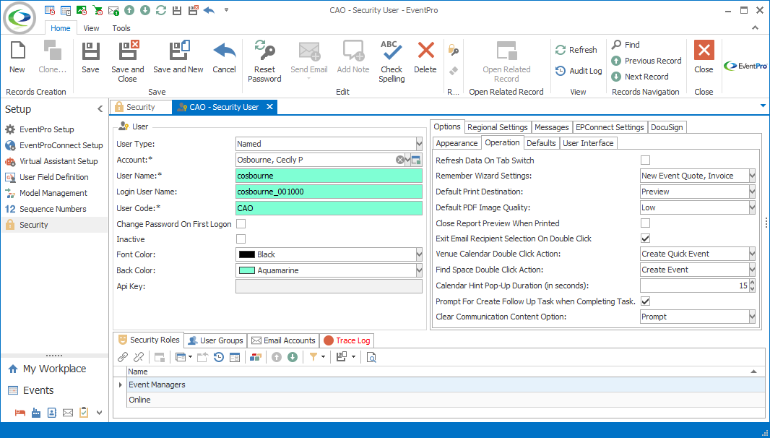
Task: Switch to the Tools ribbon tab
Action: click(x=121, y=28)
